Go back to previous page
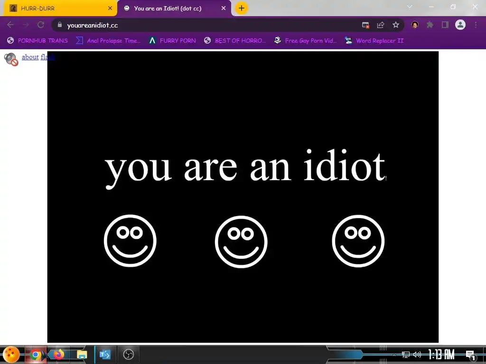The image size is (486, 364). (x=10, y=25)
